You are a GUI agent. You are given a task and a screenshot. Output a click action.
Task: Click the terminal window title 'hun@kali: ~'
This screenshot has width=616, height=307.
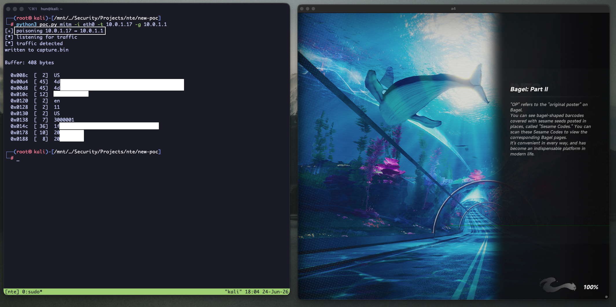click(52, 9)
